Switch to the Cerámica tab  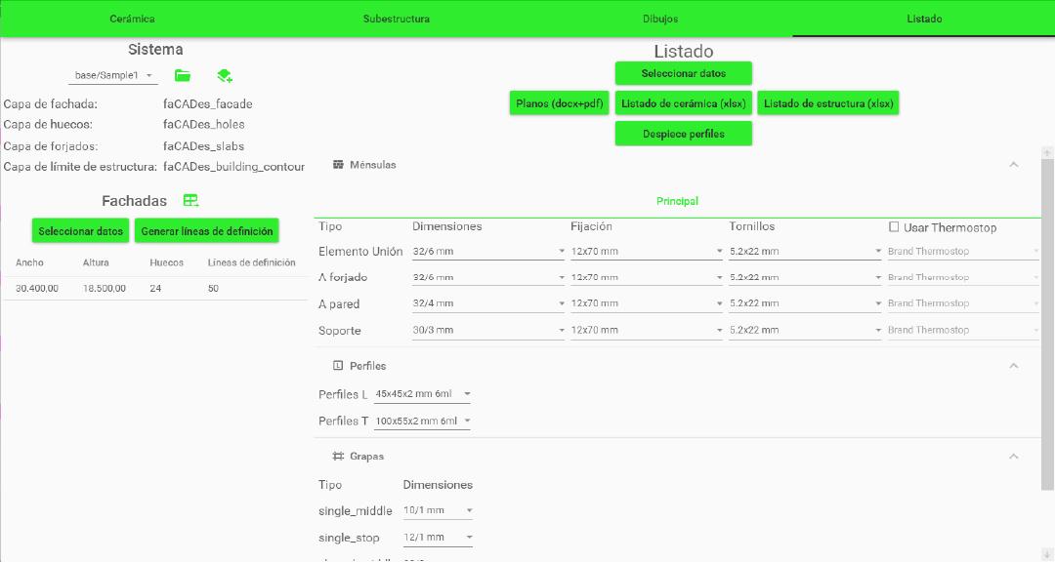pyautogui.click(x=132, y=19)
